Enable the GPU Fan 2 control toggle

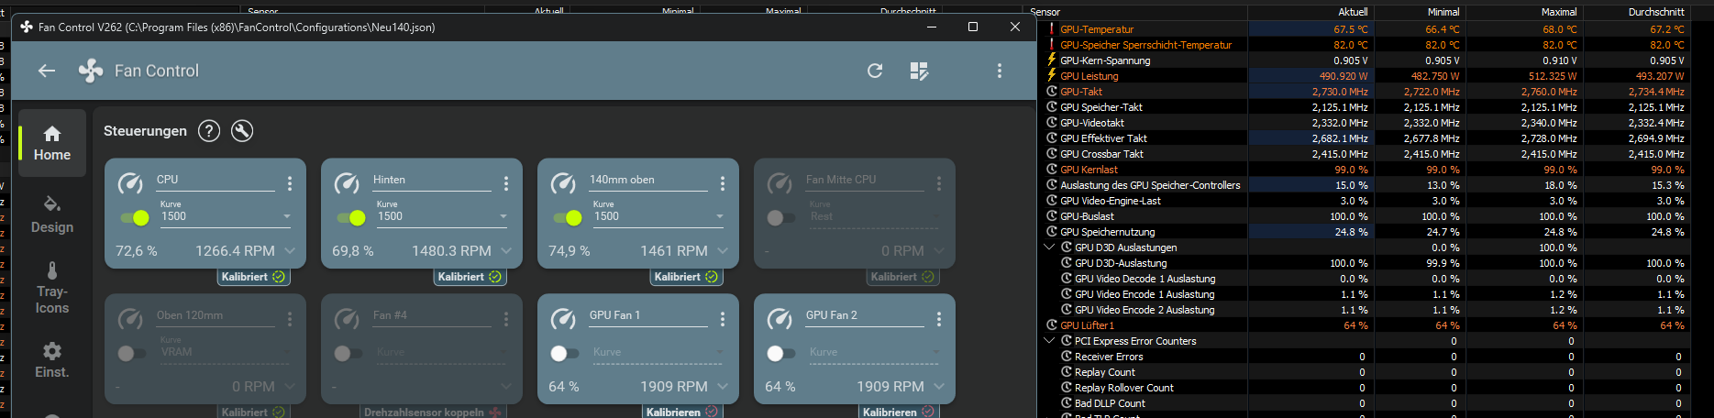[781, 354]
